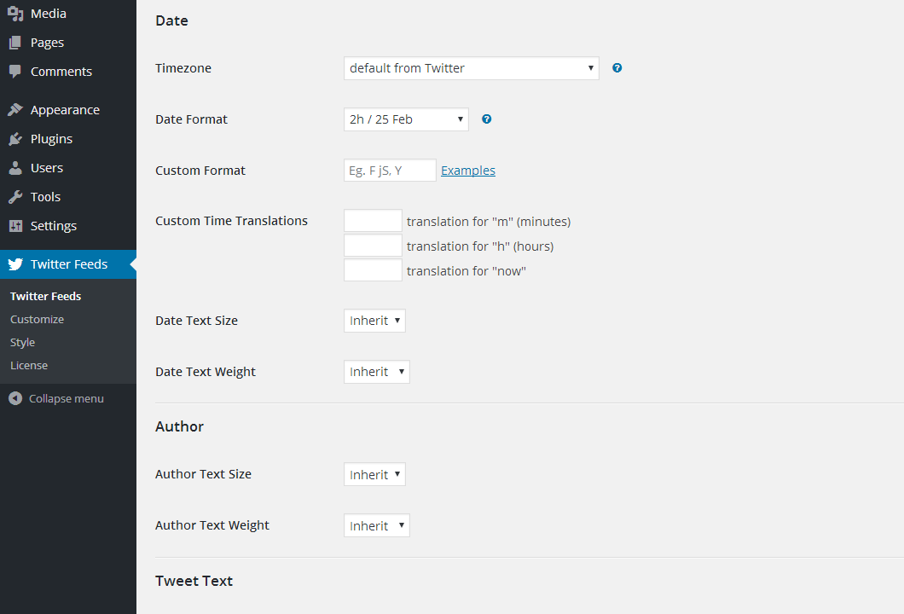Click the Appearance paintbrush icon
Image resolution: width=904 pixels, height=614 pixels.
15,110
